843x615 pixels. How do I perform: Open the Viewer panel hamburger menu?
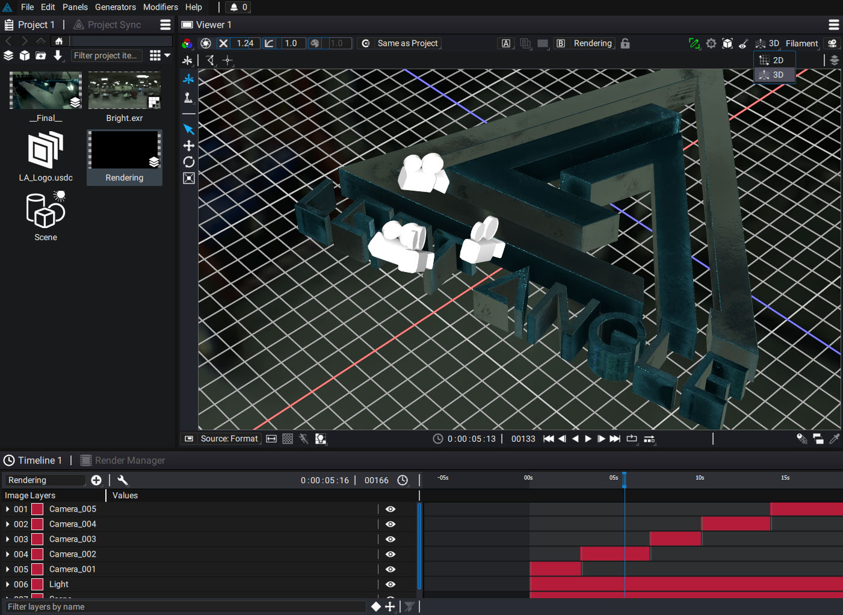click(834, 25)
